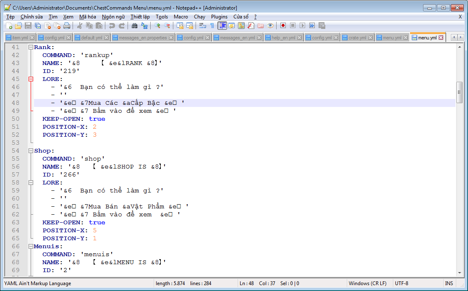Switch to the messages_en.properties tab
The width and height of the screenshot is (468, 291).
pyautogui.click(x=143, y=38)
